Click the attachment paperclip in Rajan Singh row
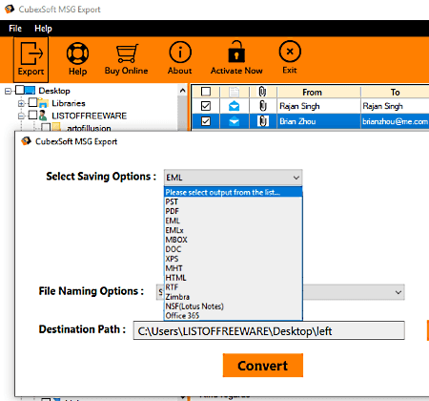The height and width of the screenshot is (401, 429). click(x=263, y=106)
